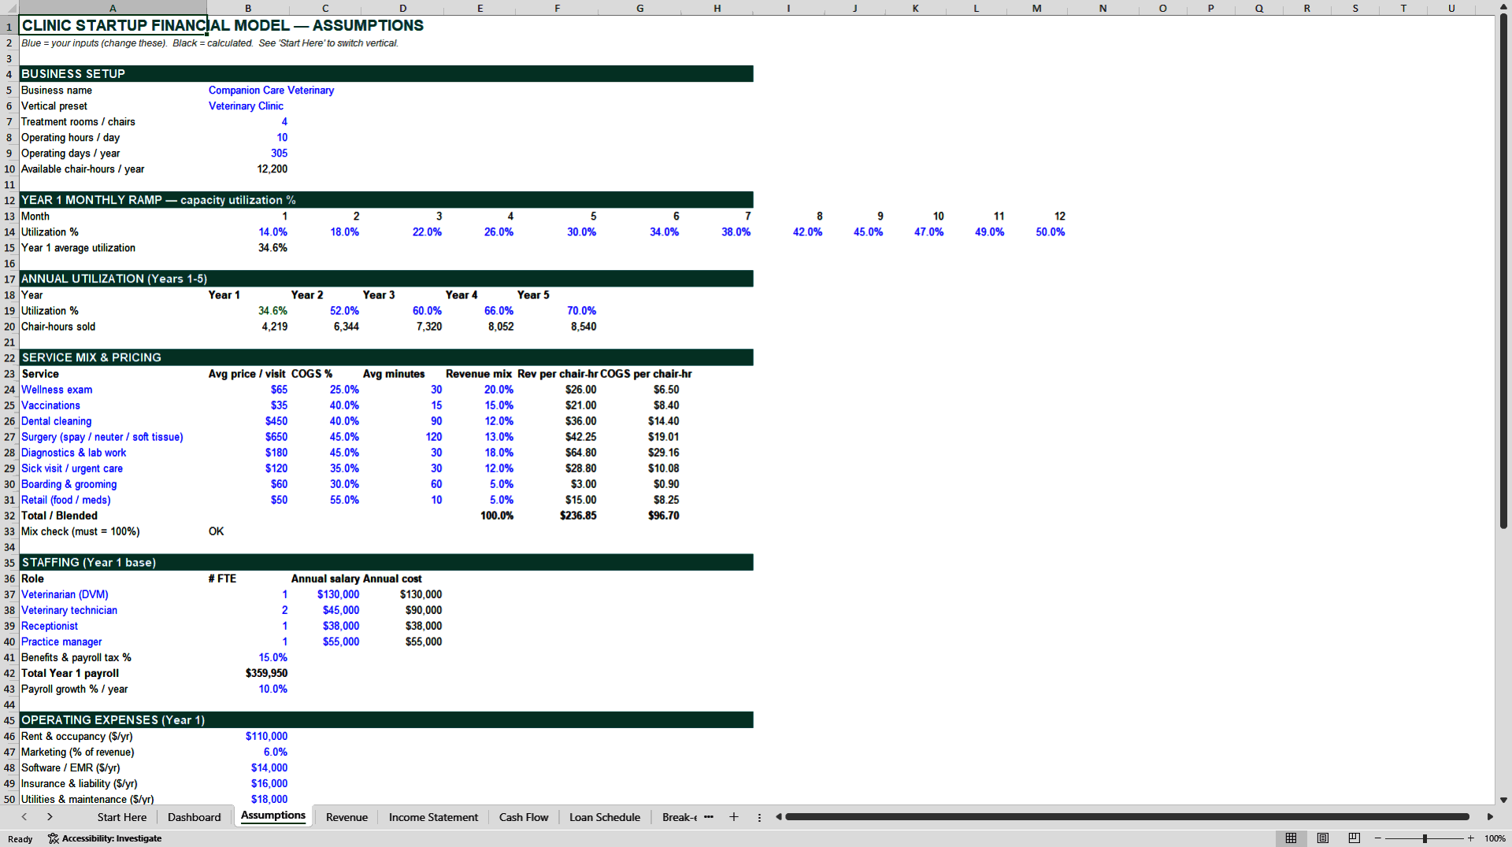Image resolution: width=1512 pixels, height=847 pixels.
Task: Select Veterinary technician salary $45,000
Action: (x=325, y=610)
